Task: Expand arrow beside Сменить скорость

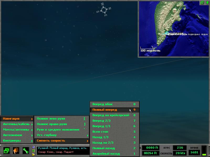Action: (88, 141)
